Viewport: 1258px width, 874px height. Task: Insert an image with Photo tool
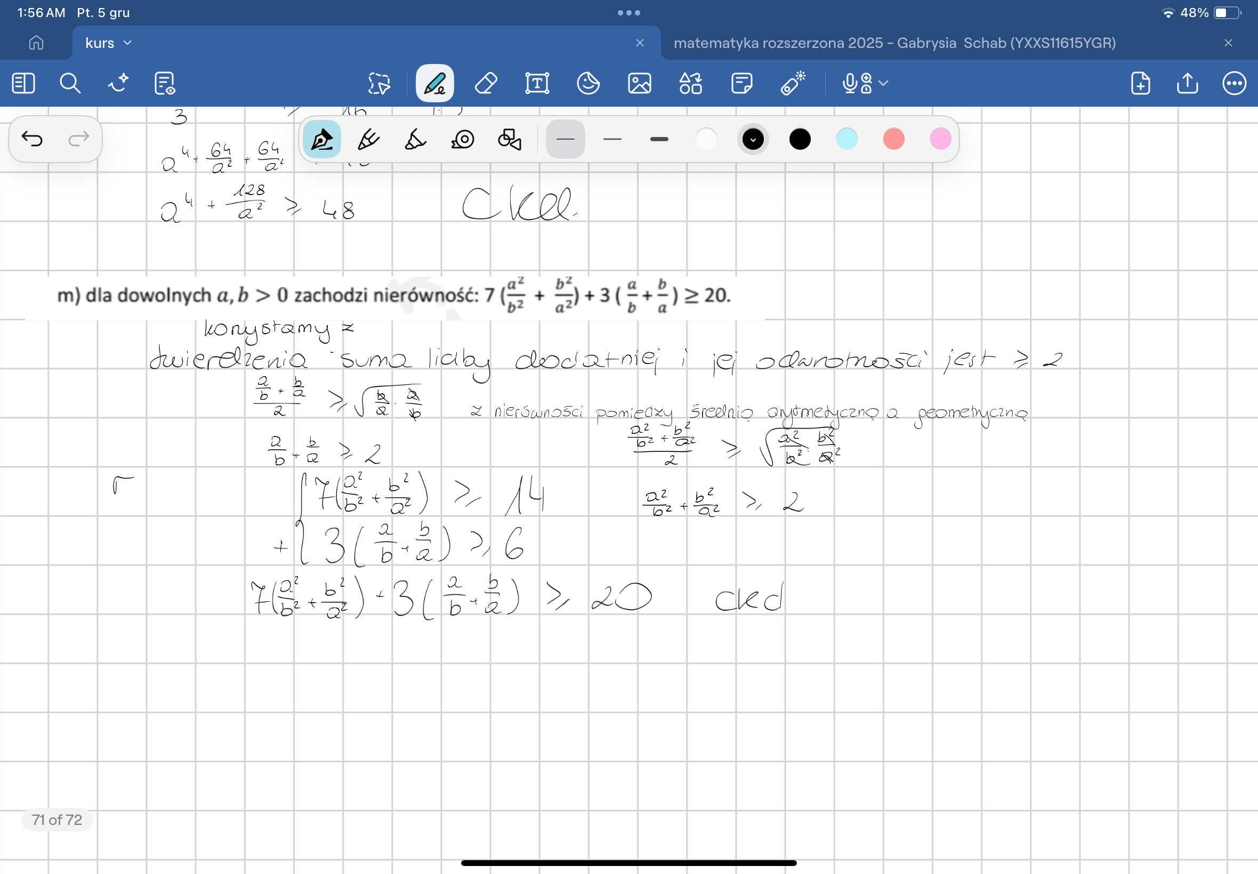coord(639,84)
